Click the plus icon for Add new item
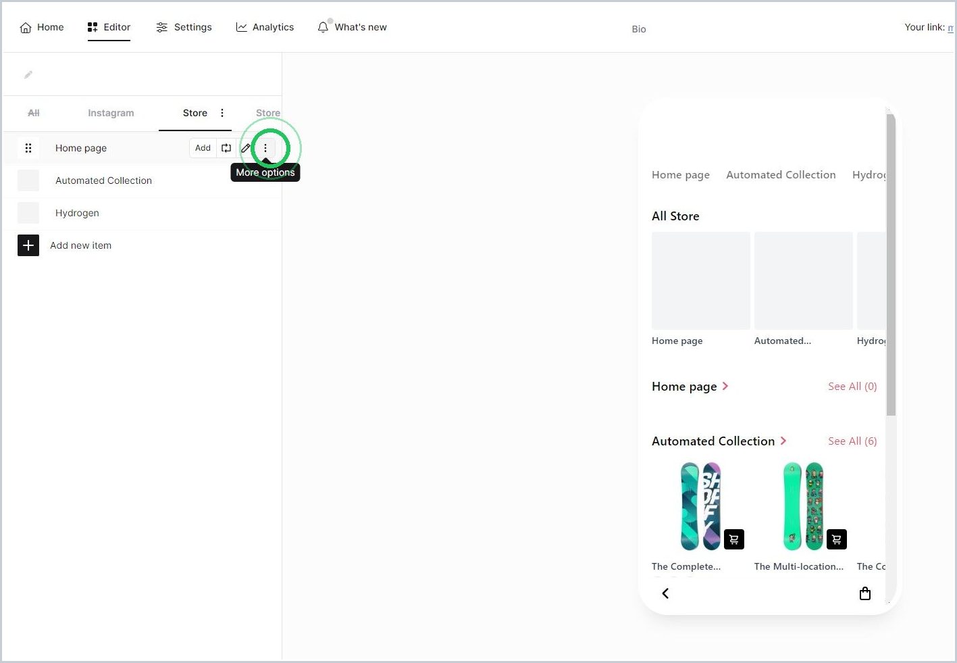957x663 pixels. point(28,245)
